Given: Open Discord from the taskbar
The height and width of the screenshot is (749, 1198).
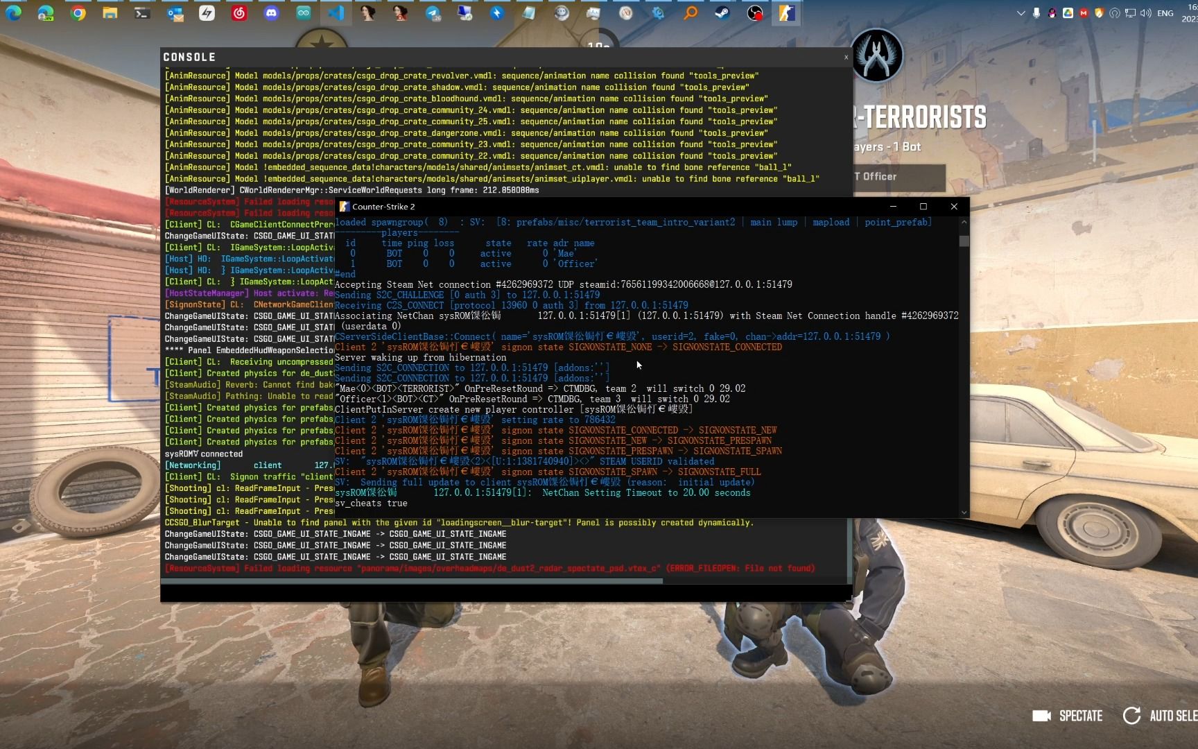Looking at the screenshot, I should click(x=271, y=12).
